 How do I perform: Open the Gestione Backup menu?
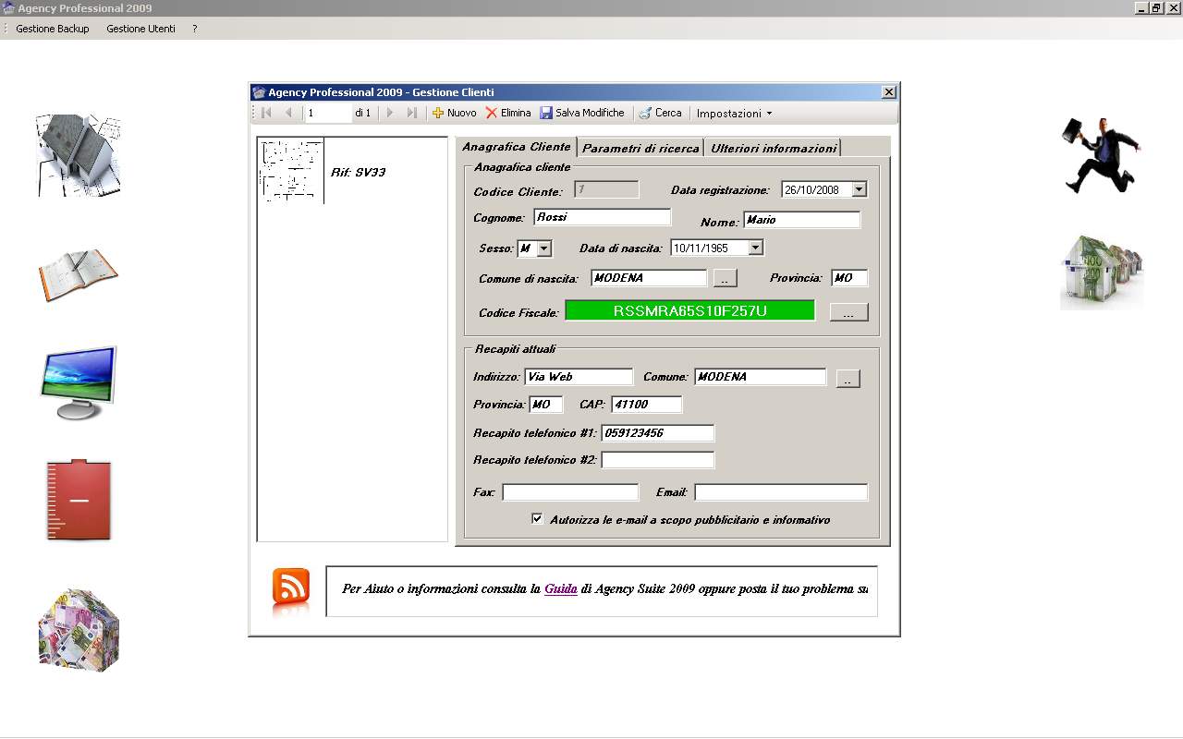(x=53, y=29)
